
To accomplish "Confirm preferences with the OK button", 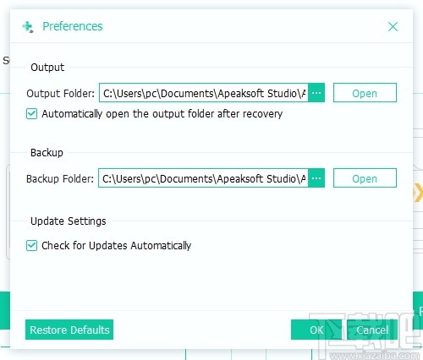I will click(x=316, y=330).
